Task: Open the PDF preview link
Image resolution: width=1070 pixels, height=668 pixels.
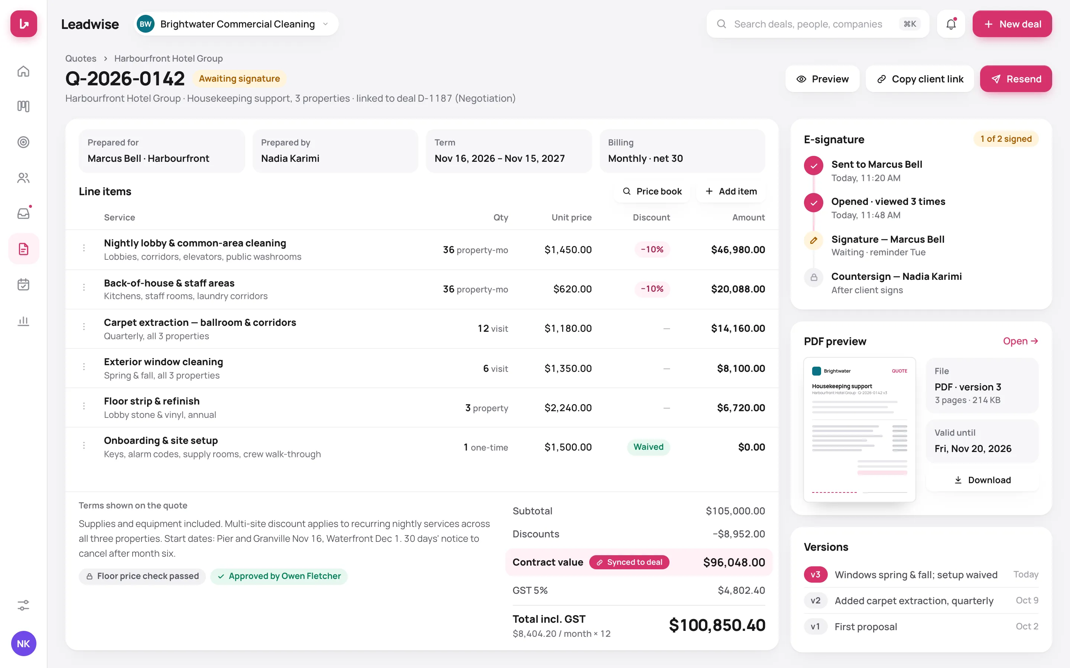Action: (1020, 341)
